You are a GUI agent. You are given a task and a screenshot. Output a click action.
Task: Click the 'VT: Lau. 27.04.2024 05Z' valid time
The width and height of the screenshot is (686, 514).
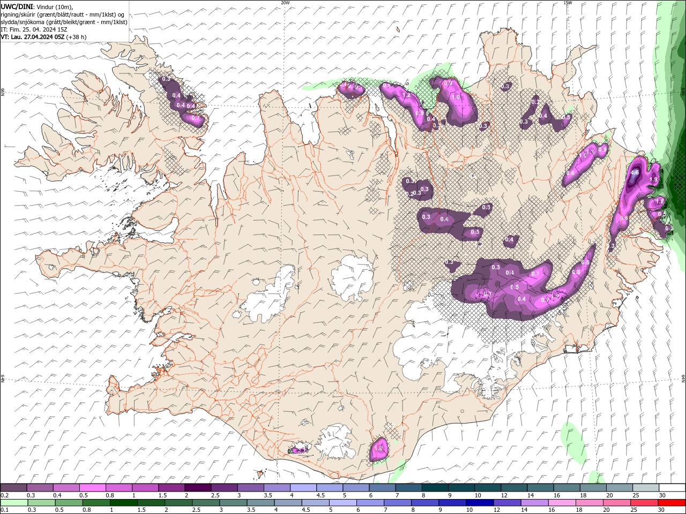32,37
